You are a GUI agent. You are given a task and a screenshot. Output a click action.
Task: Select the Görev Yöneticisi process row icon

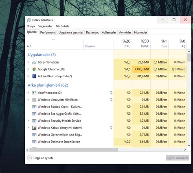click(34, 62)
